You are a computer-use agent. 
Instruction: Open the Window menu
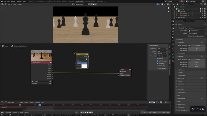pos(19,1)
